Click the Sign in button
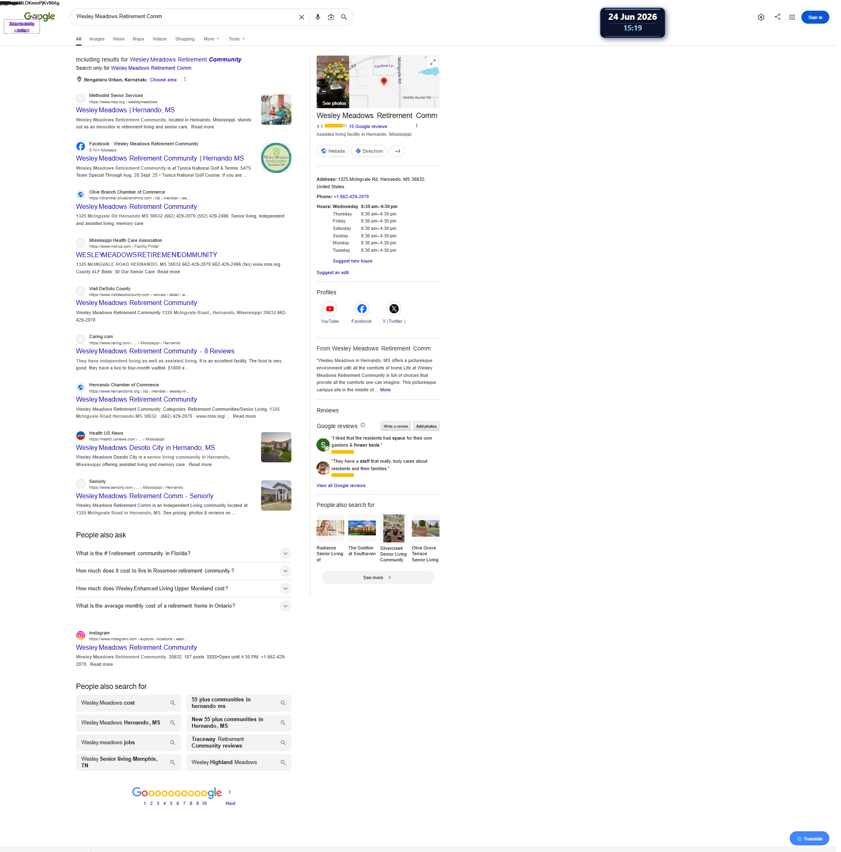841x852 pixels. pos(815,17)
